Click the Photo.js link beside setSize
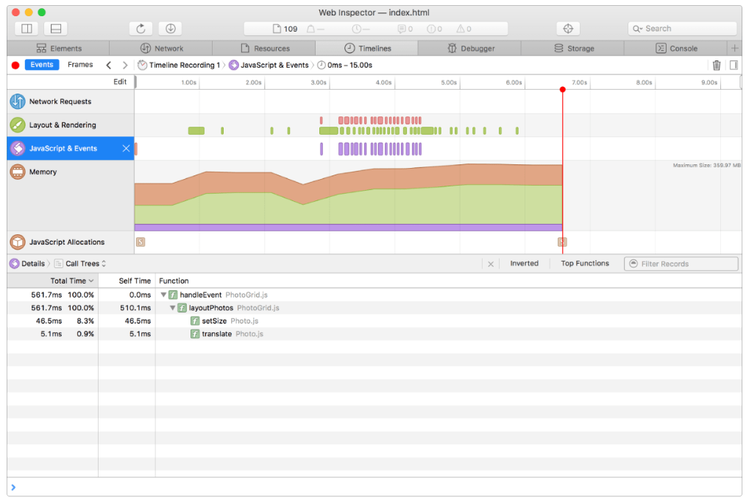 click(244, 321)
